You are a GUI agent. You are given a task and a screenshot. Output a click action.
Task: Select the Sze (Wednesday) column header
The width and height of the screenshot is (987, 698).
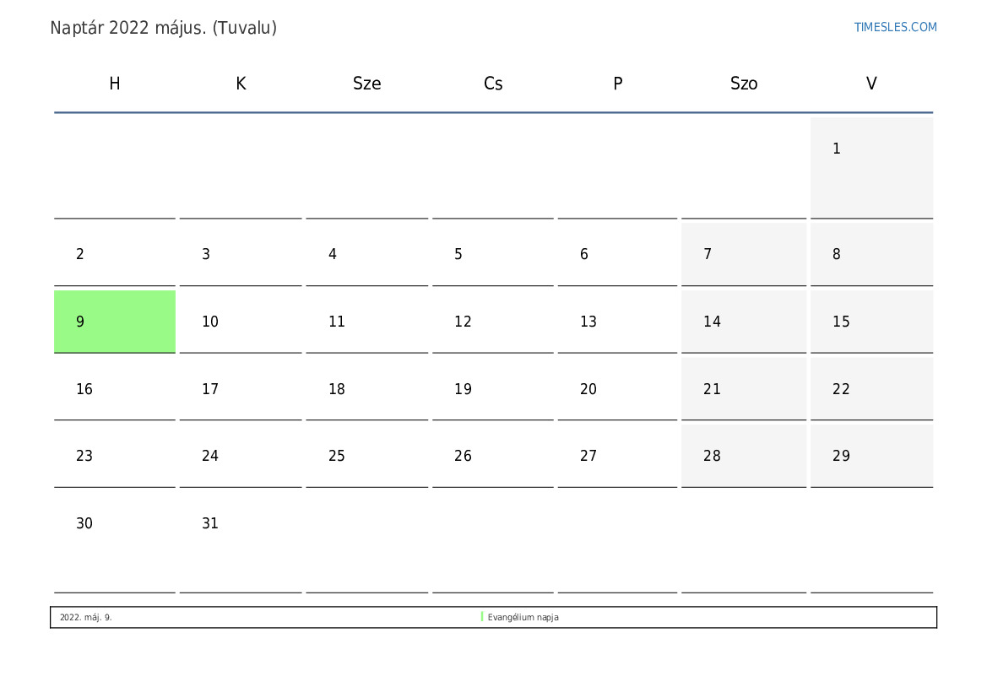(x=366, y=84)
